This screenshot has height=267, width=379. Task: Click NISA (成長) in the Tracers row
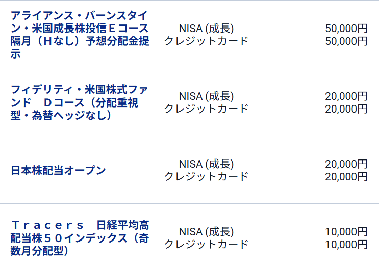pyautogui.click(x=206, y=232)
